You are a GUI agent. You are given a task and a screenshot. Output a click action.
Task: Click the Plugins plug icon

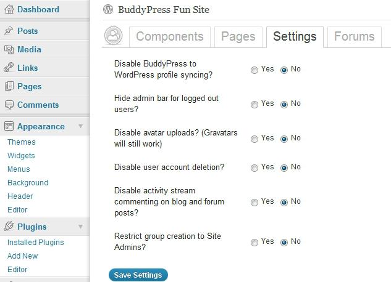[9, 226]
